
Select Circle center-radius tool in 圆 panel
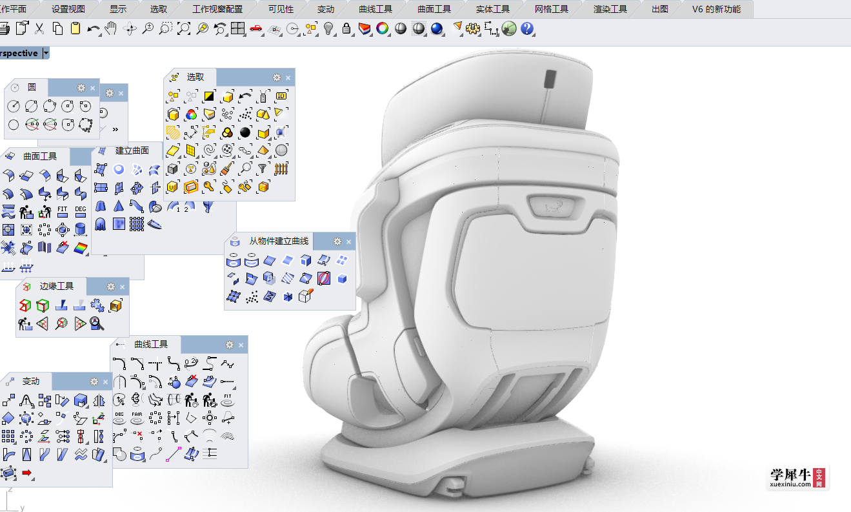point(14,107)
